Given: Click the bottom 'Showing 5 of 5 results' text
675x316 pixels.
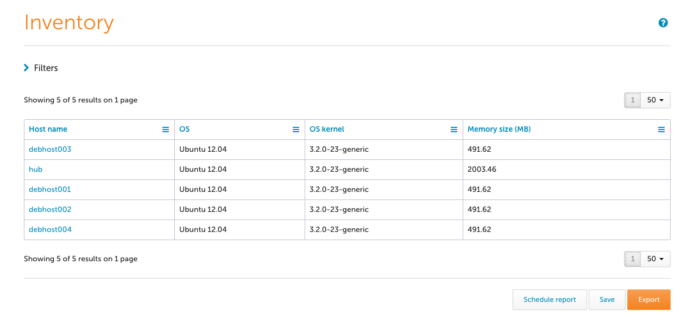Looking at the screenshot, I should (x=80, y=259).
